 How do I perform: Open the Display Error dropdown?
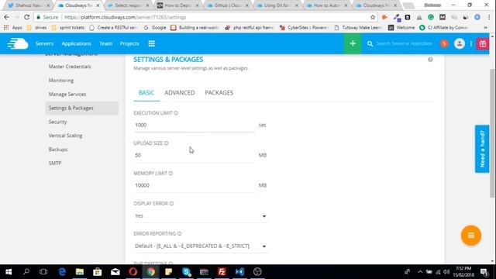pos(201,216)
